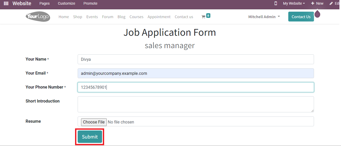Click the teal Contact Us button

[301, 17]
